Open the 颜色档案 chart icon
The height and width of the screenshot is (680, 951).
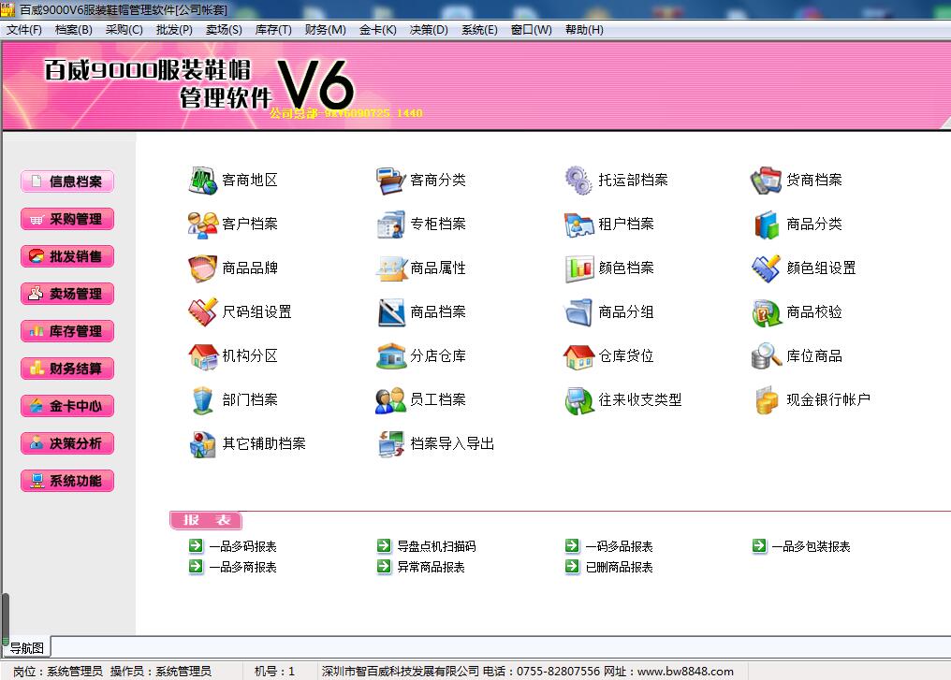(x=578, y=268)
